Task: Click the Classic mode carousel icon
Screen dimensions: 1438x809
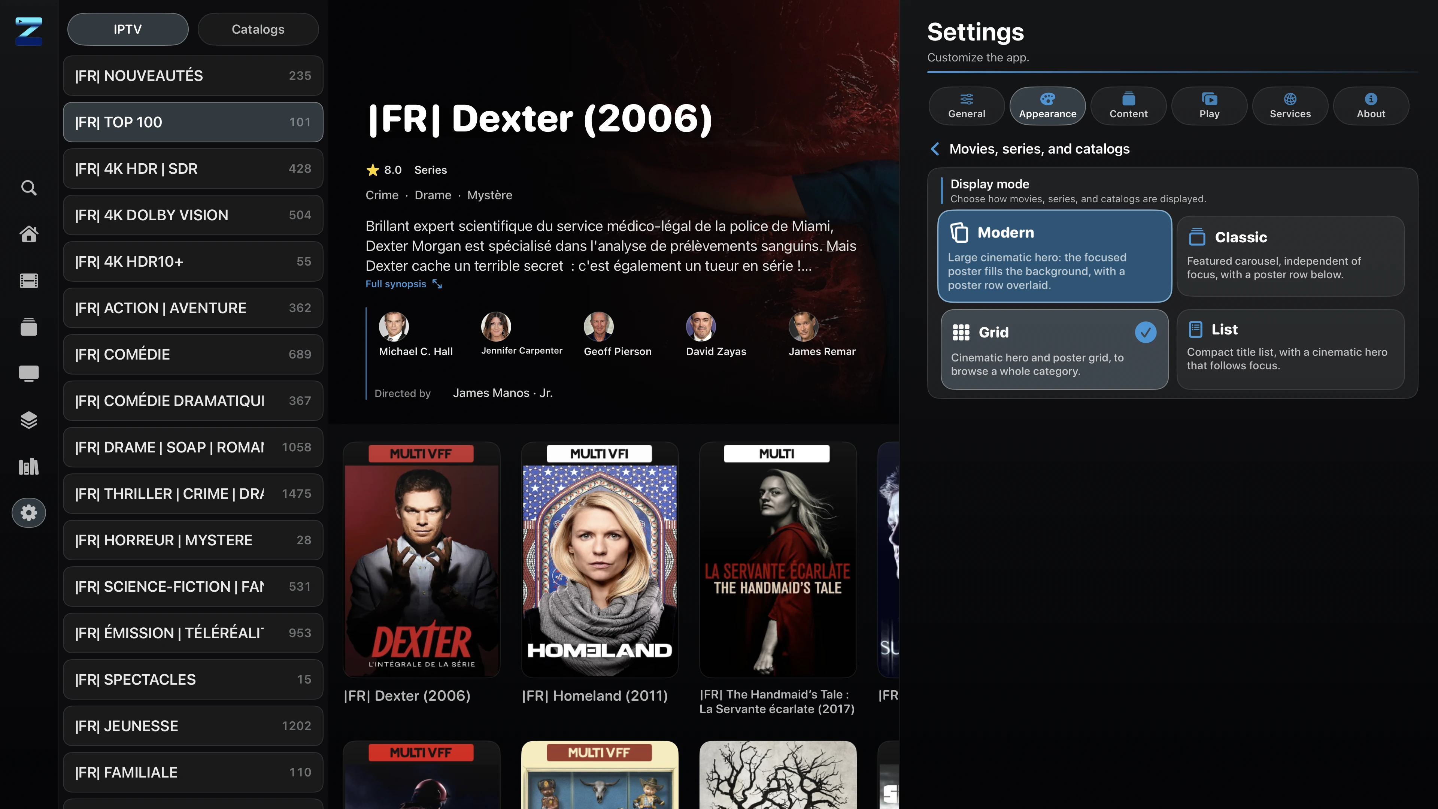Action: (x=1197, y=237)
